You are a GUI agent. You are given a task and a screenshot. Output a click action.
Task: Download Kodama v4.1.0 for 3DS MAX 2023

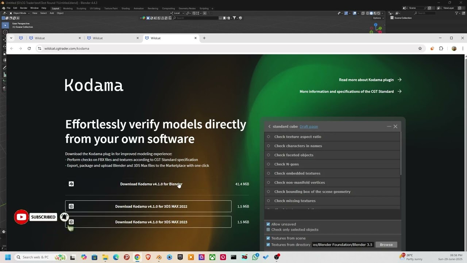point(148,222)
